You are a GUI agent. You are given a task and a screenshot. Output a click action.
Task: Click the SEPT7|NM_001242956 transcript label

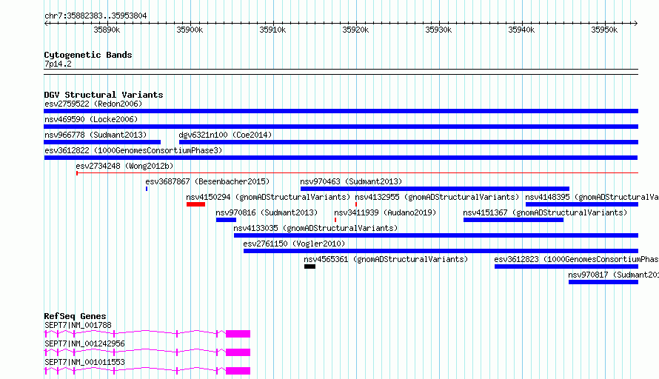[84, 343]
